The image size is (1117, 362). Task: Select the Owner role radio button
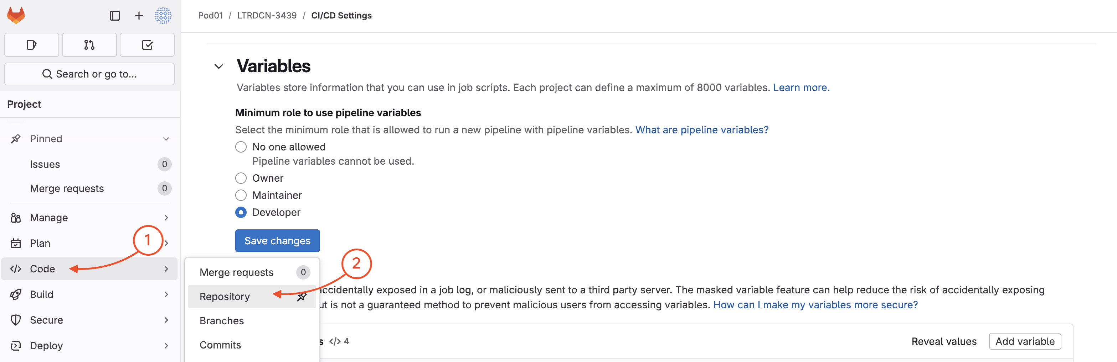tap(241, 178)
